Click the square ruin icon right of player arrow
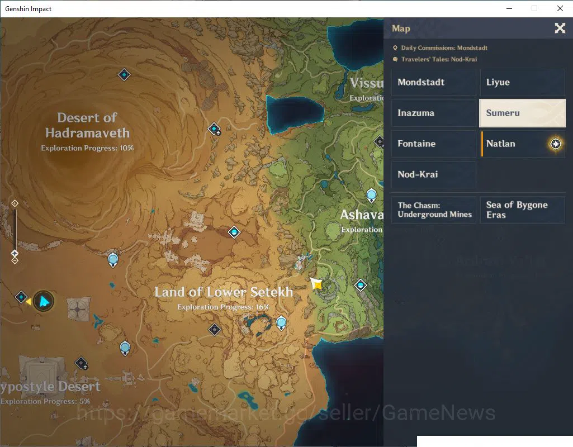Image resolution: width=573 pixels, height=447 pixels. tap(78, 310)
